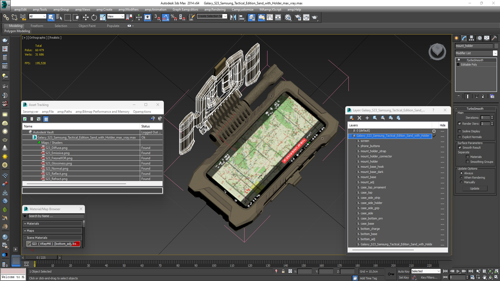This screenshot has height=281, width=500.
Task: Click the Auto Key button
Action: (403, 271)
